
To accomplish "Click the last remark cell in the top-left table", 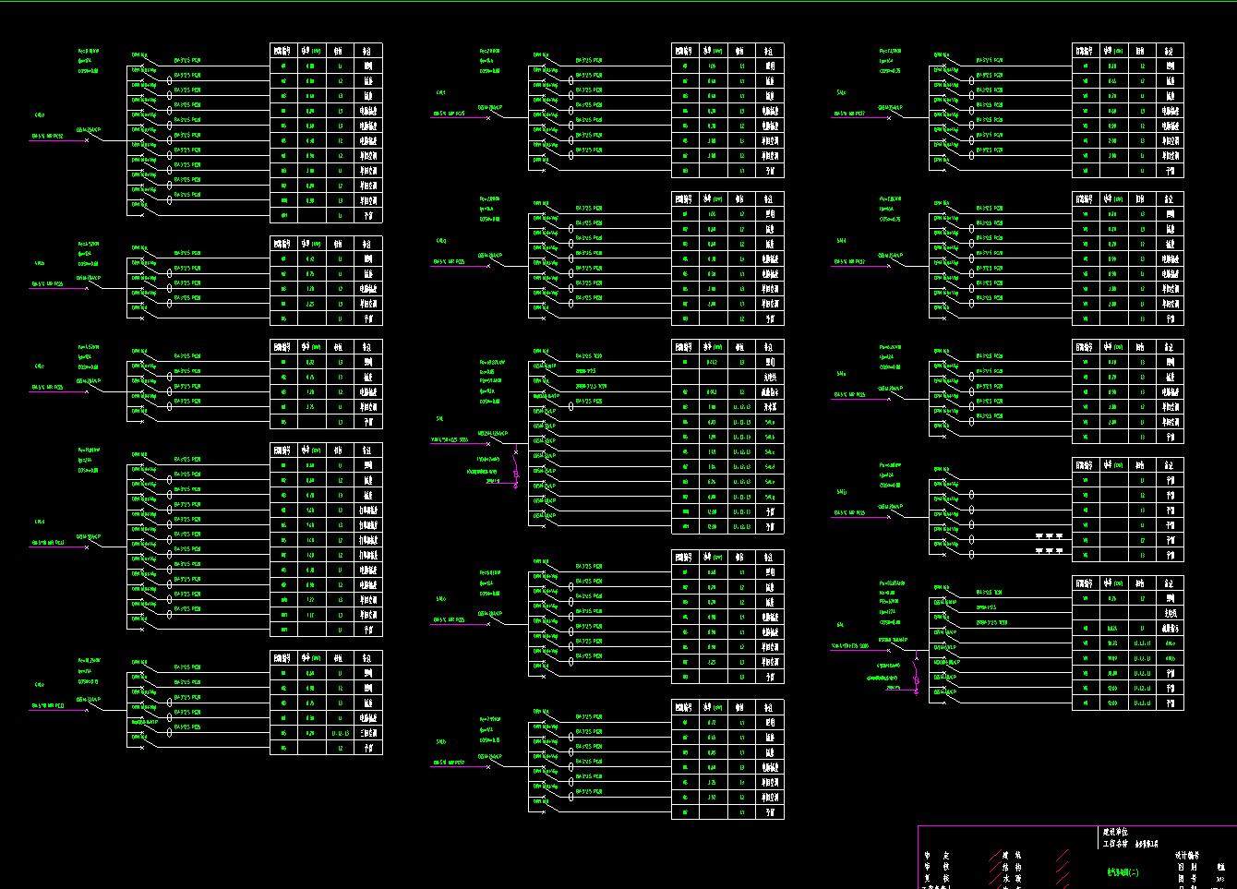I will (x=366, y=216).
